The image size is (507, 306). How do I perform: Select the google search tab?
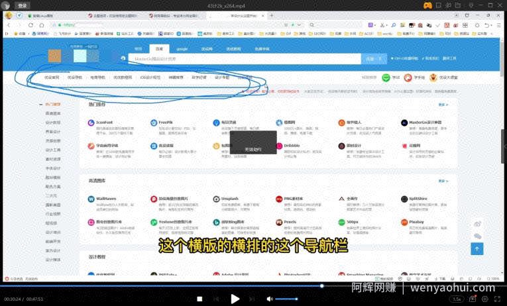(182, 49)
